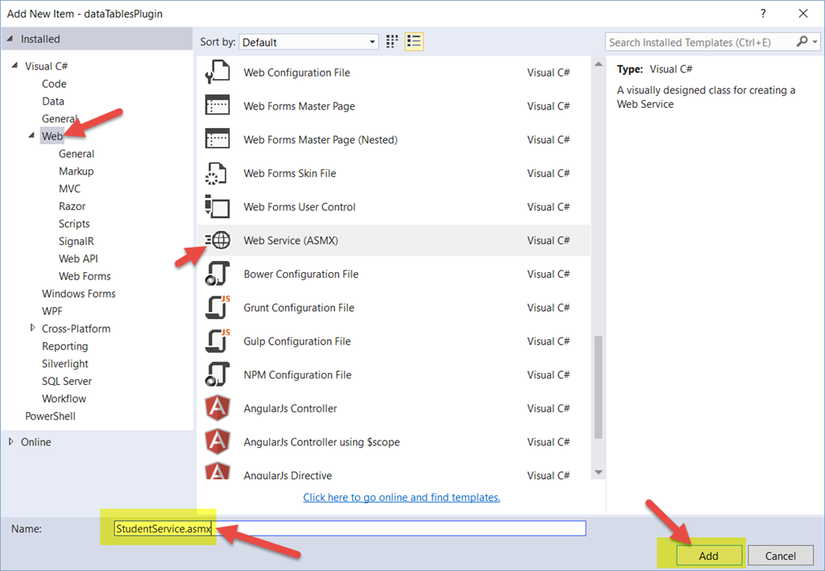Select 'Web Forms Skin File' template name
Viewport: 825px width, 571px height.
[290, 173]
